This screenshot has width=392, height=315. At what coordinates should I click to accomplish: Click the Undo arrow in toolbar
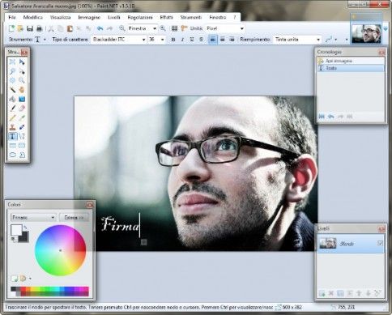coord(100,28)
